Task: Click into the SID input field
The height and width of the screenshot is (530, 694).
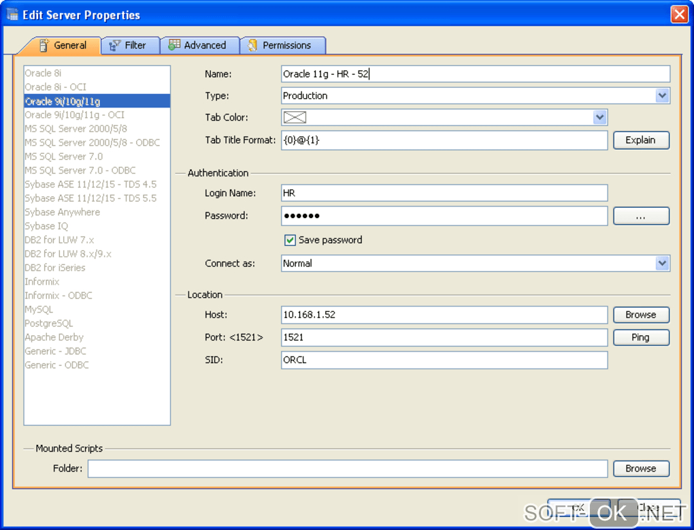Action: [444, 360]
